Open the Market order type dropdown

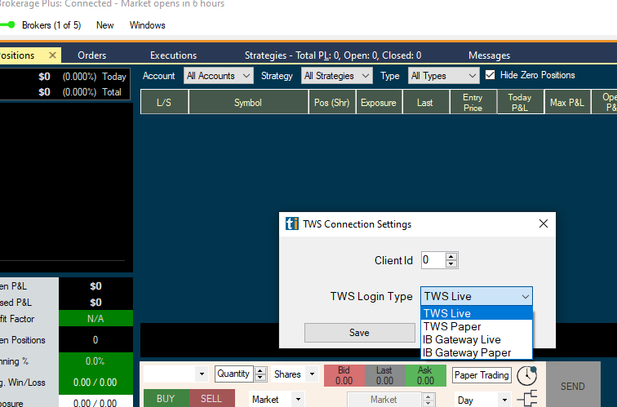click(x=298, y=400)
